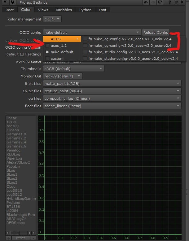The height and width of the screenshot is (241, 189).
Task: Select Gamma2.6 in the LUT list
Action: [x=16, y=146]
